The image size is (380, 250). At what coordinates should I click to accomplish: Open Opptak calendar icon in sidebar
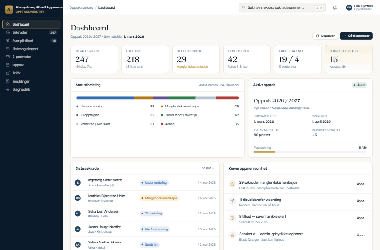point(7,65)
